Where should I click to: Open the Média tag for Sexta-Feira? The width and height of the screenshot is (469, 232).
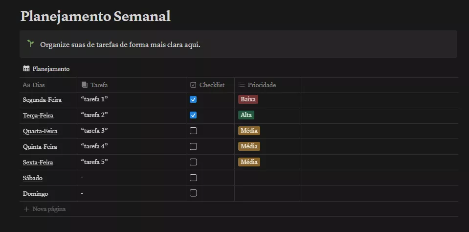coord(249,162)
